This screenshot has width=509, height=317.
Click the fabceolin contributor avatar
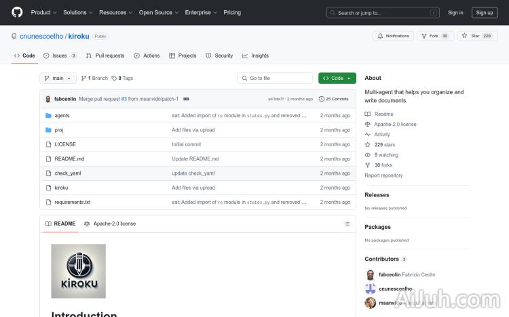coord(370,275)
